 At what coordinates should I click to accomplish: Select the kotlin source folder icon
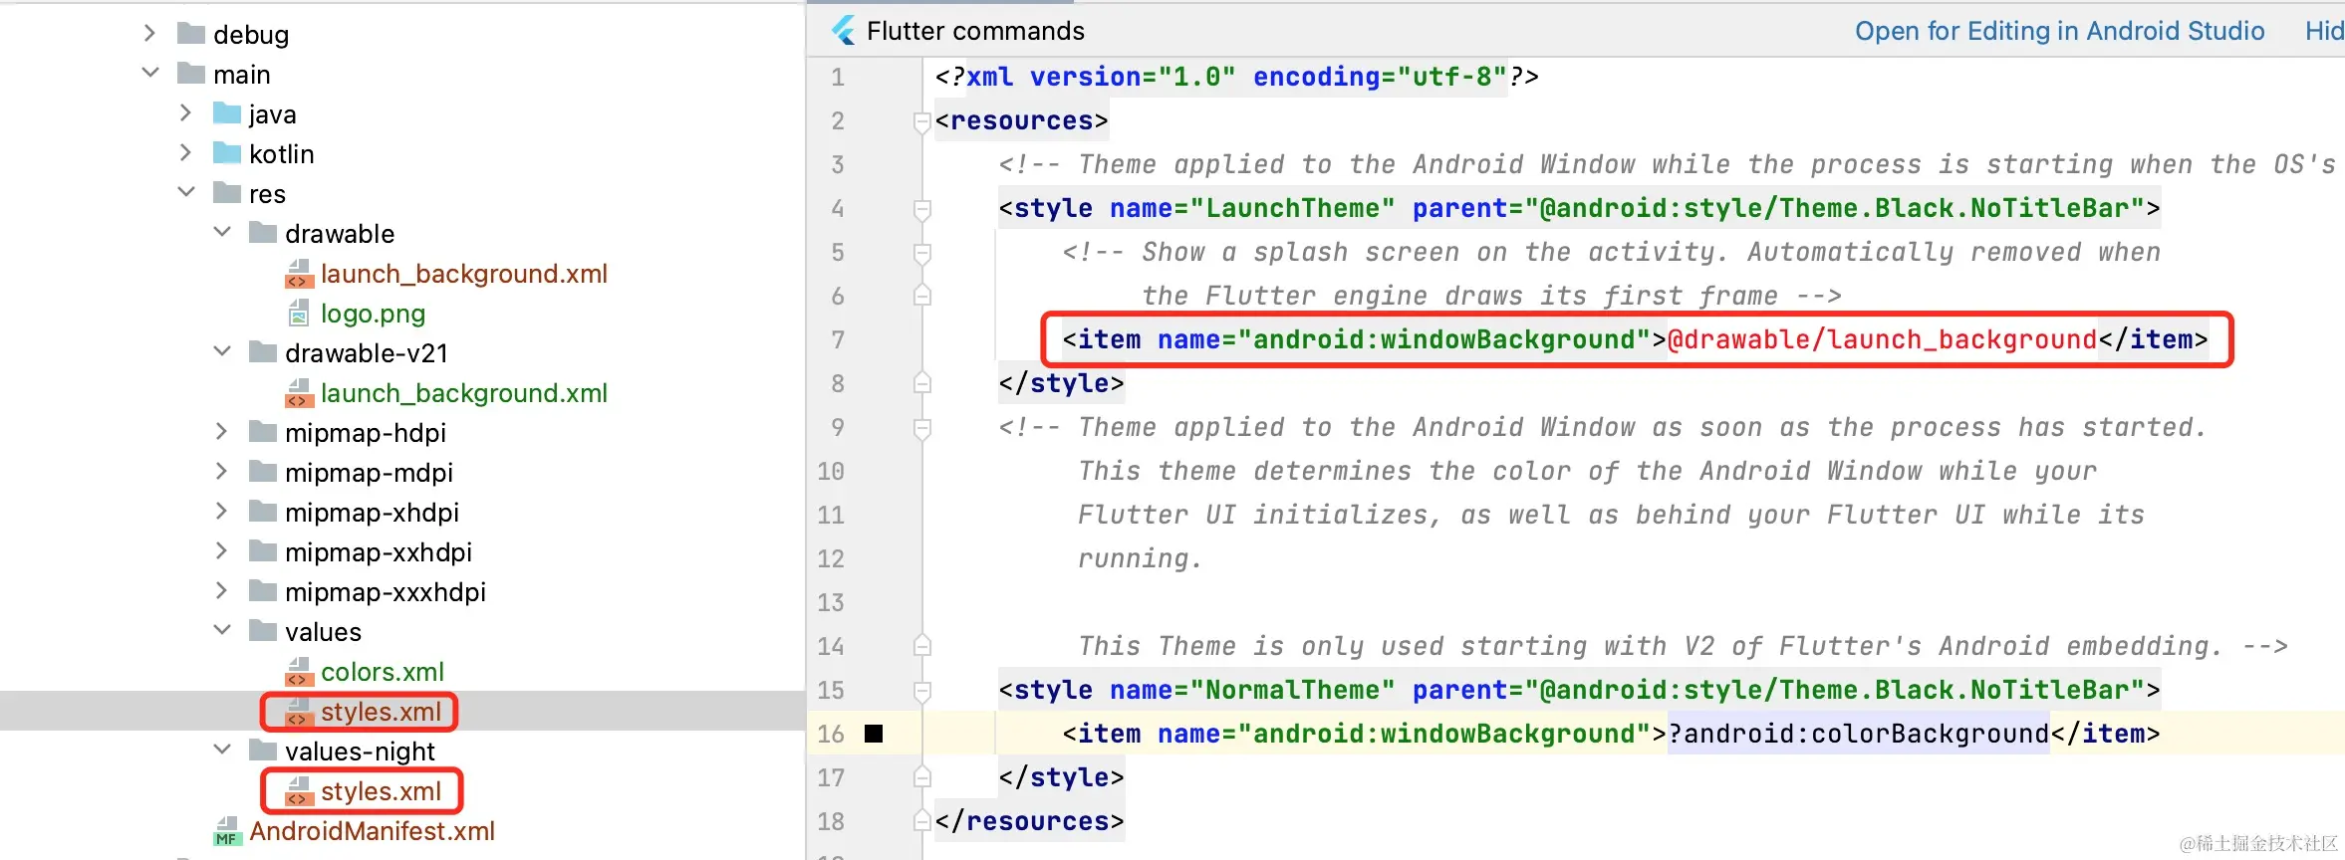click(227, 153)
